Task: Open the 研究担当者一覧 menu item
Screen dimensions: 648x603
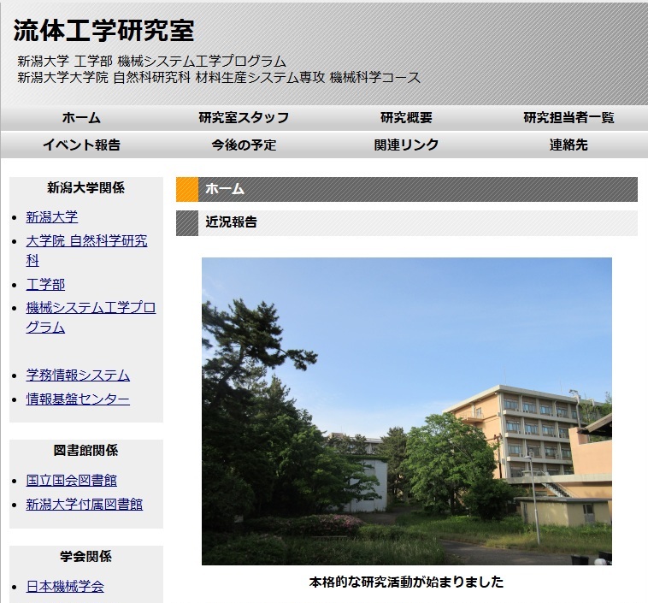Action: pyautogui.click(x=568, y=118)
